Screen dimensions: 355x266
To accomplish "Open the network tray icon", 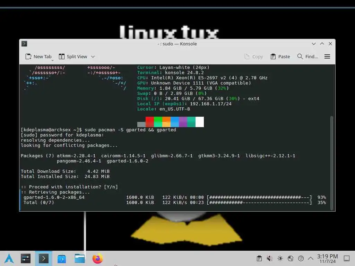I will 291,258.
